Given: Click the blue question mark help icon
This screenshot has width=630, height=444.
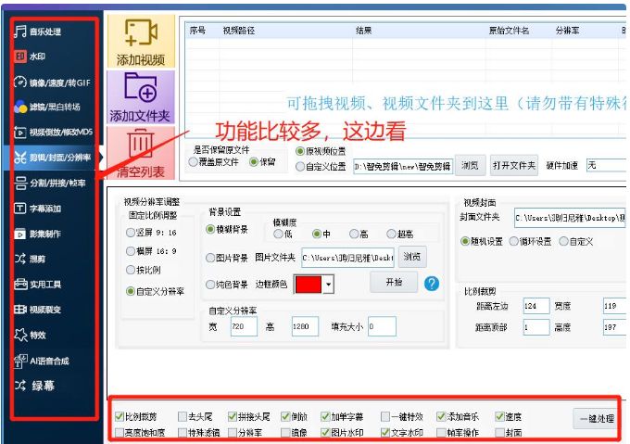Looking at the screenshot, I should [431, 283].
